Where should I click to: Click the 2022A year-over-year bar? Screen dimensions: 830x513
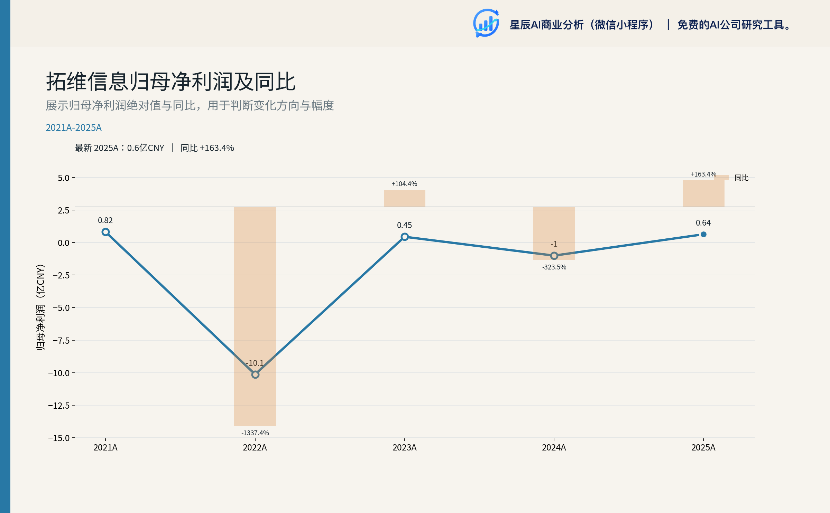click(x=255, y=316)
